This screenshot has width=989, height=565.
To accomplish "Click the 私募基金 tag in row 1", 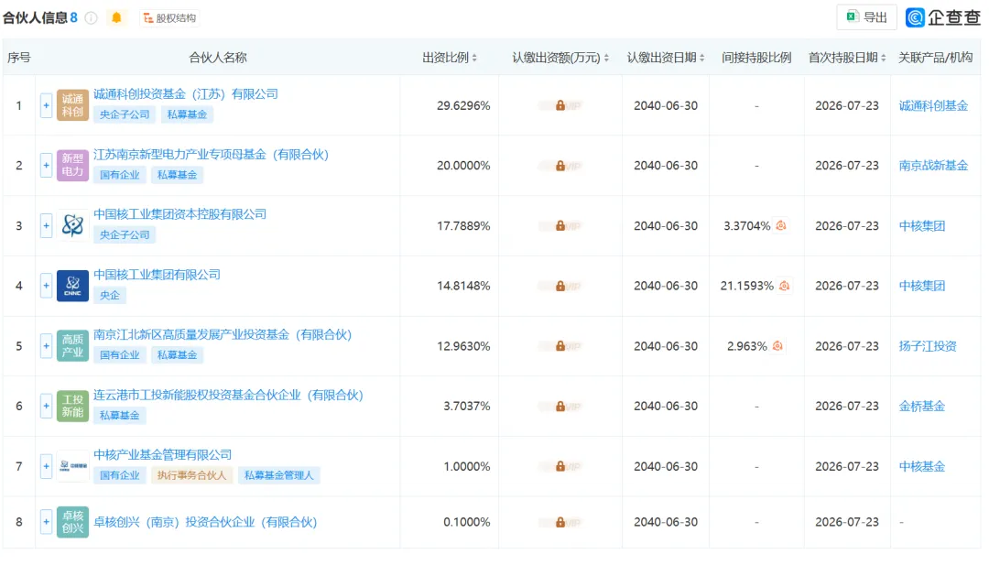I will pos(187,114).
